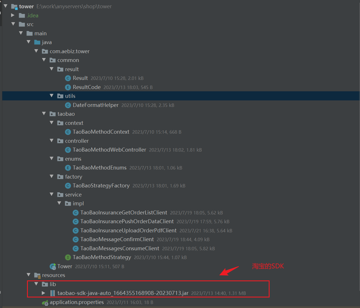360x308 pixels.
Task: Expand the .idea folder
Action: pyautogui.click(x=13, y=15)
